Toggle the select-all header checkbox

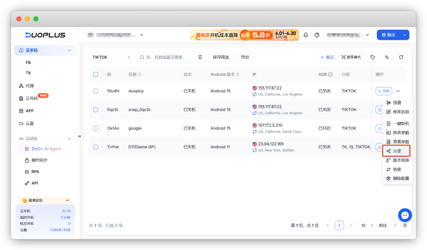click(96, 74)
